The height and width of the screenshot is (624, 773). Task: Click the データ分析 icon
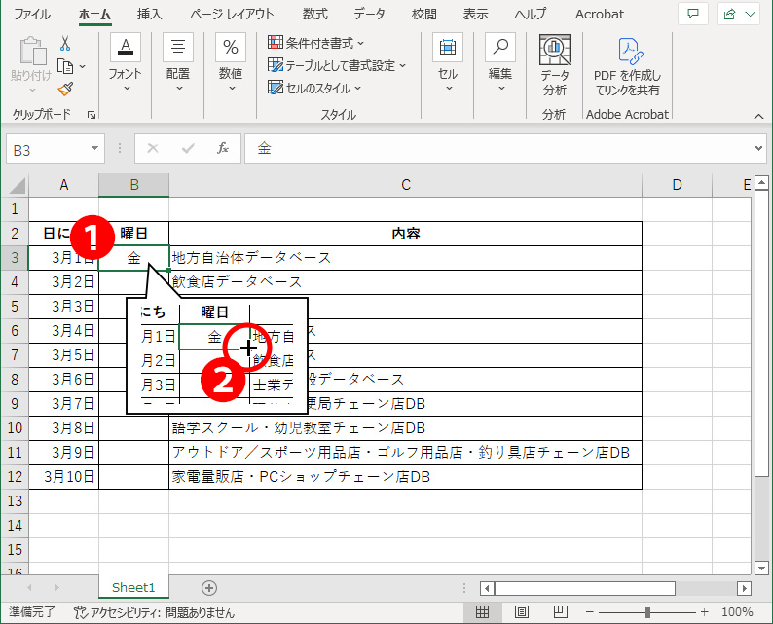(555, 50)
